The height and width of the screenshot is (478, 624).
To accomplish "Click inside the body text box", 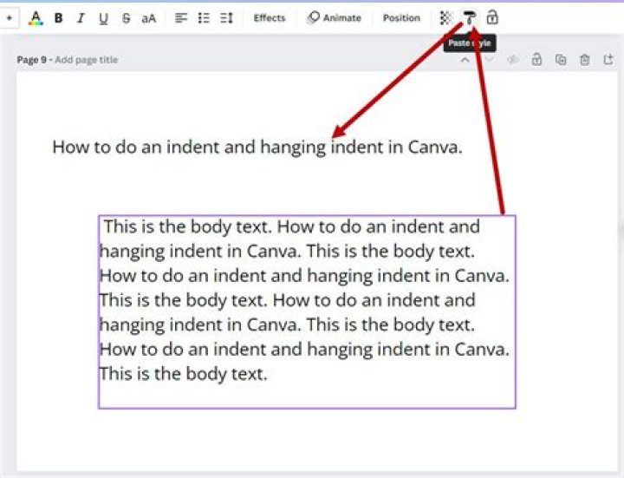I will (x=307, y=312).
